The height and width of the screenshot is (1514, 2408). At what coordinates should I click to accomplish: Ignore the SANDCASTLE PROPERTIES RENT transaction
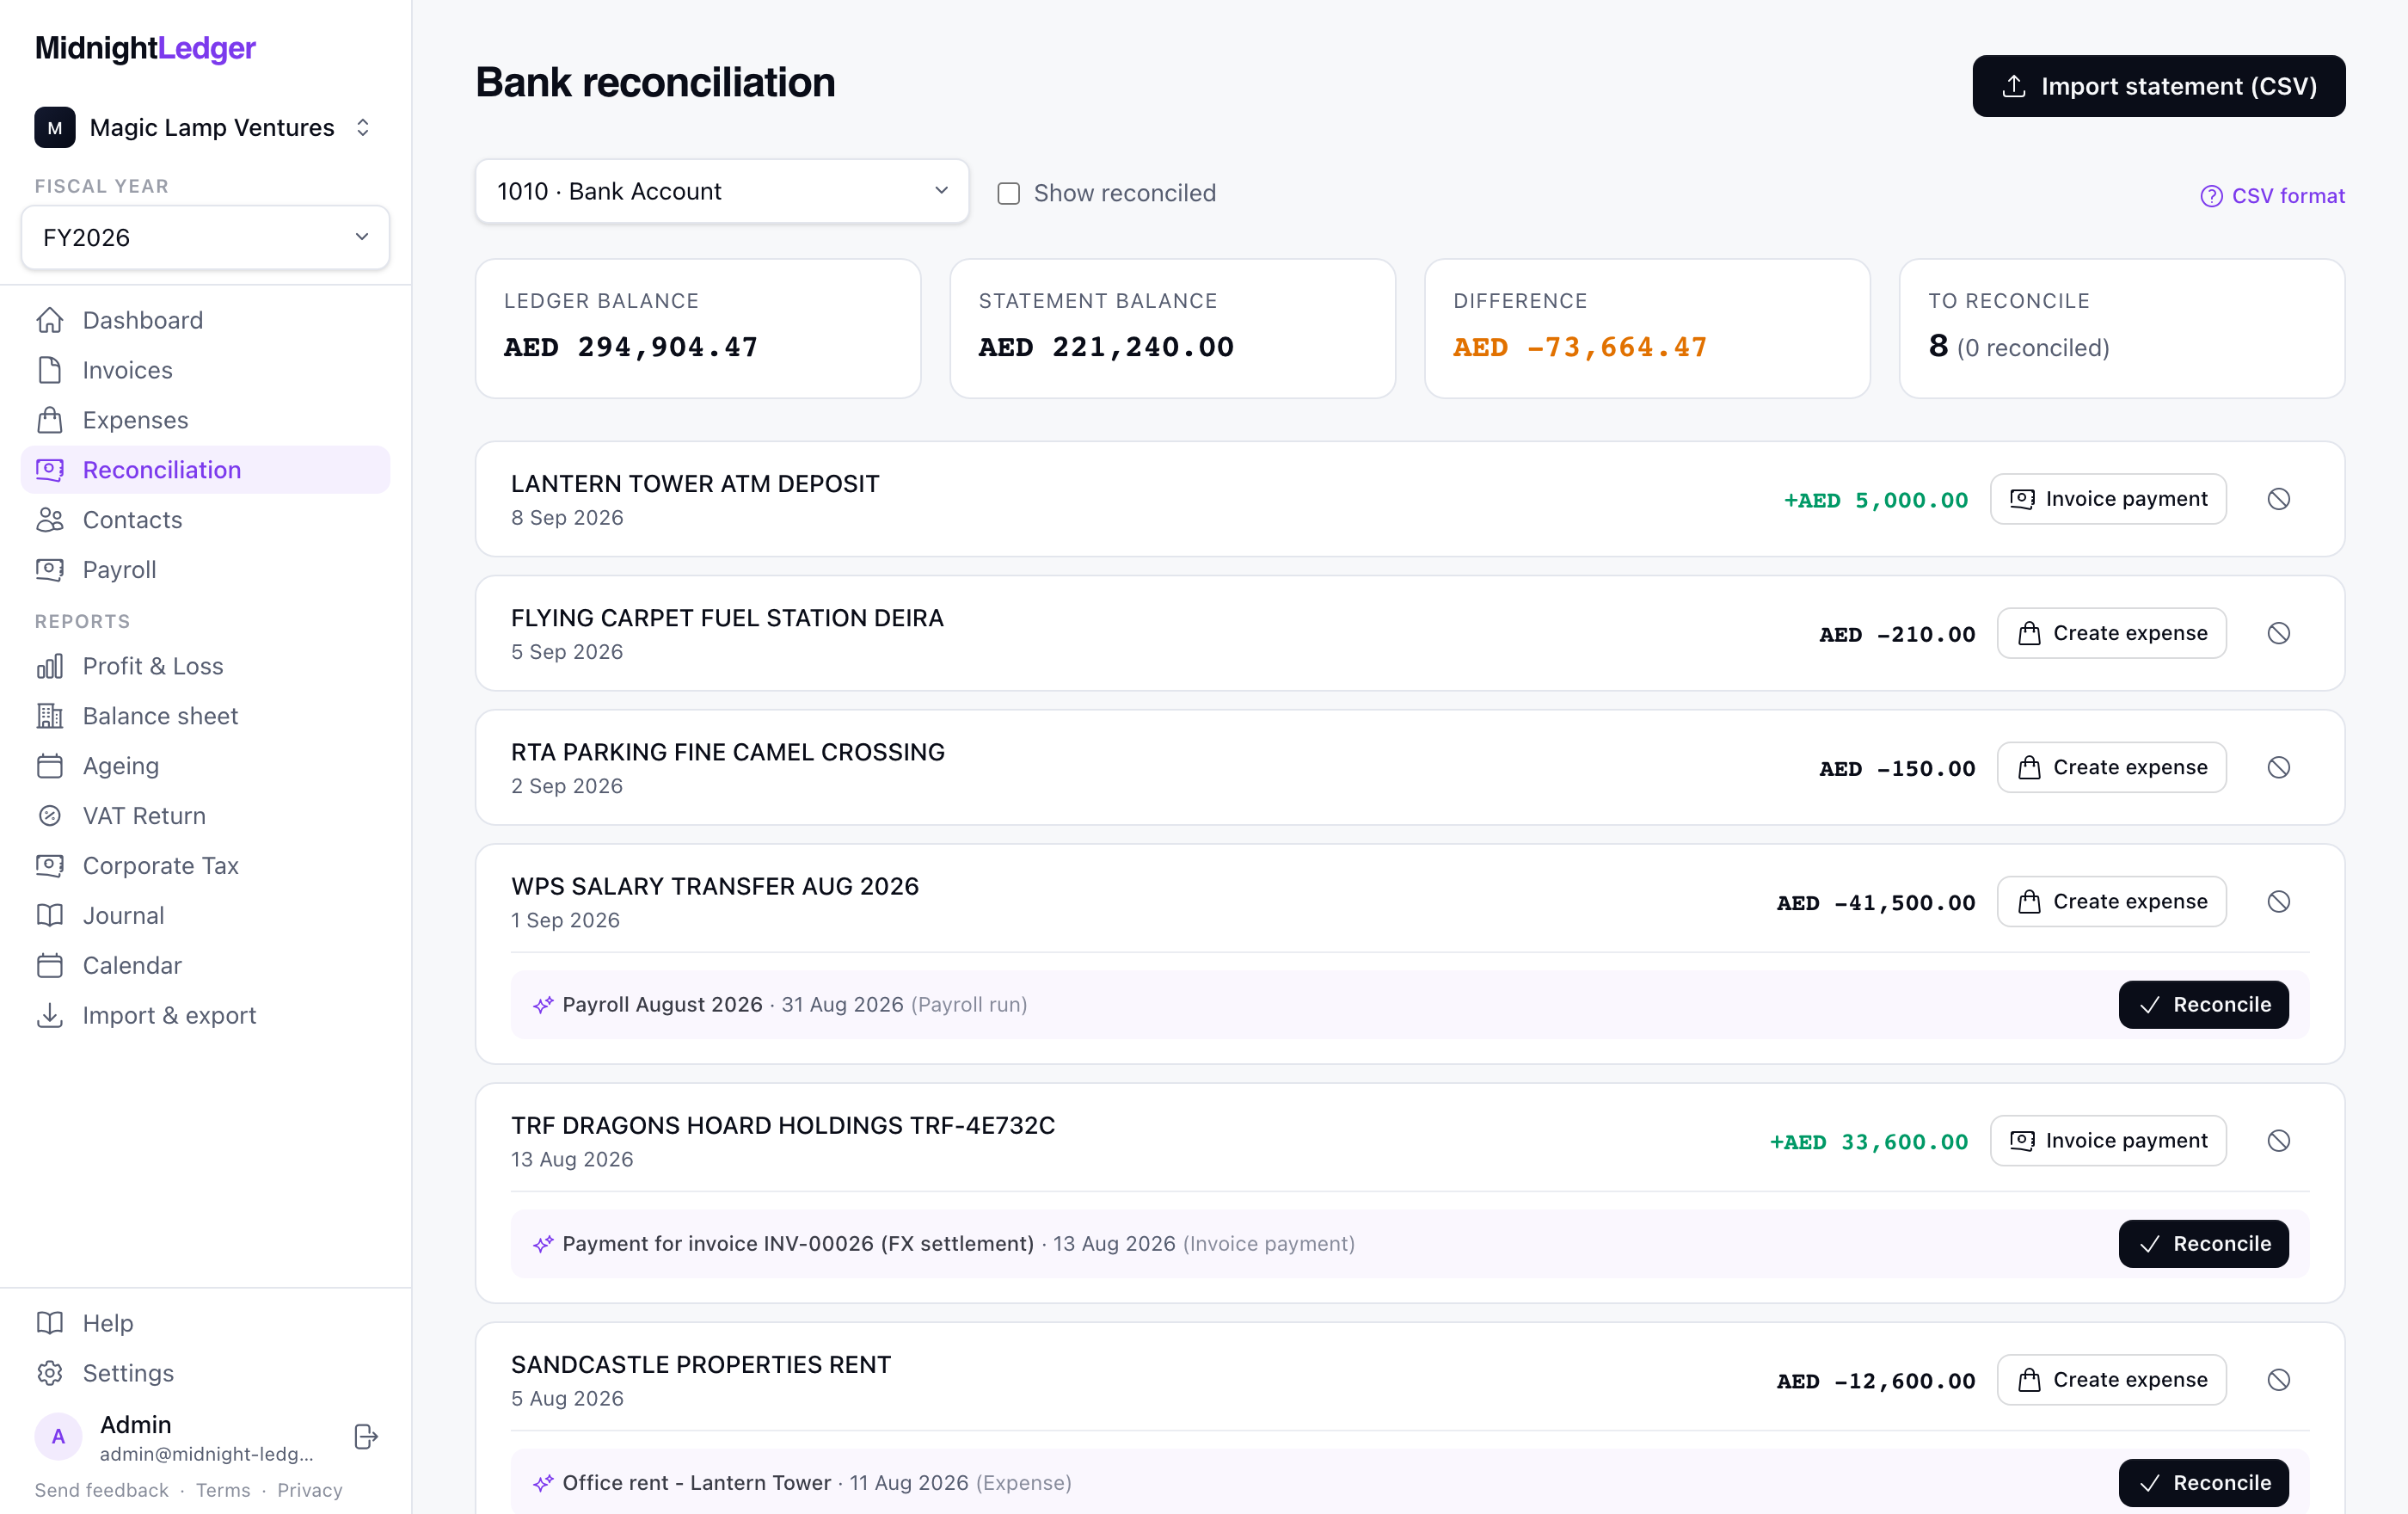2278,1379
